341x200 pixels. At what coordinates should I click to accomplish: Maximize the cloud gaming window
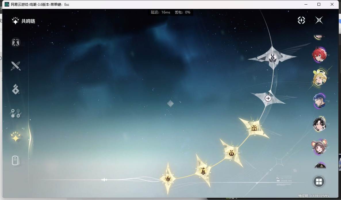[x=319, y=4]
